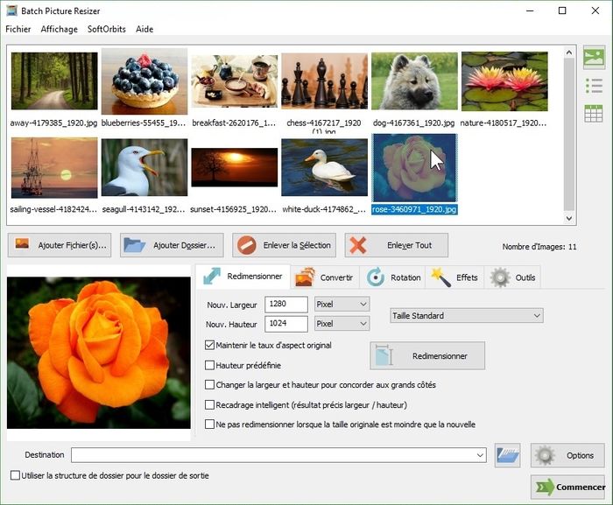
Task: Click the Ajouter Fichier(s) button
Action: (60, 245)
